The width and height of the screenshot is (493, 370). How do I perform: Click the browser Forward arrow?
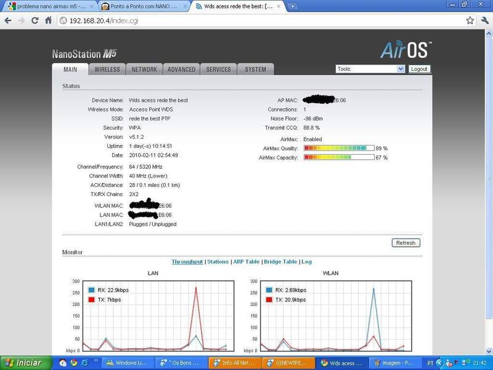coord(22,21)
